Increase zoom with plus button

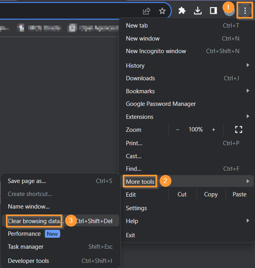[213, 130]
